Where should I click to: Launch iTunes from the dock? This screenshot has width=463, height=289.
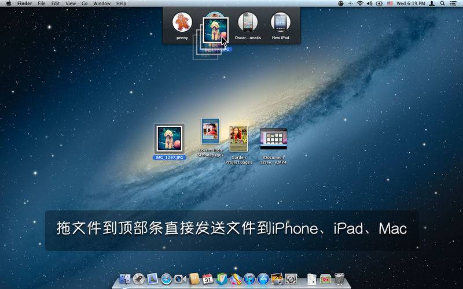(249, 279)
